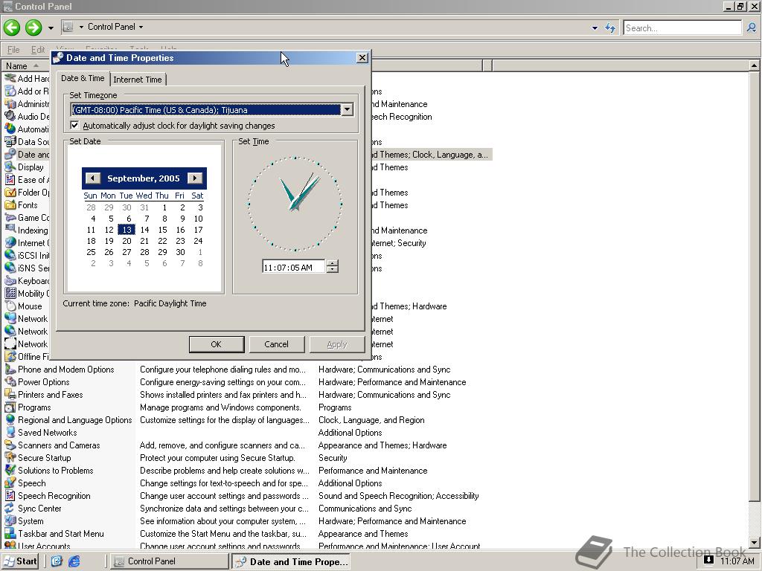Image resolution: width=762 pixels, height=571 pixels.
Task: Select the System icon
Action: [x=10, y=521]
